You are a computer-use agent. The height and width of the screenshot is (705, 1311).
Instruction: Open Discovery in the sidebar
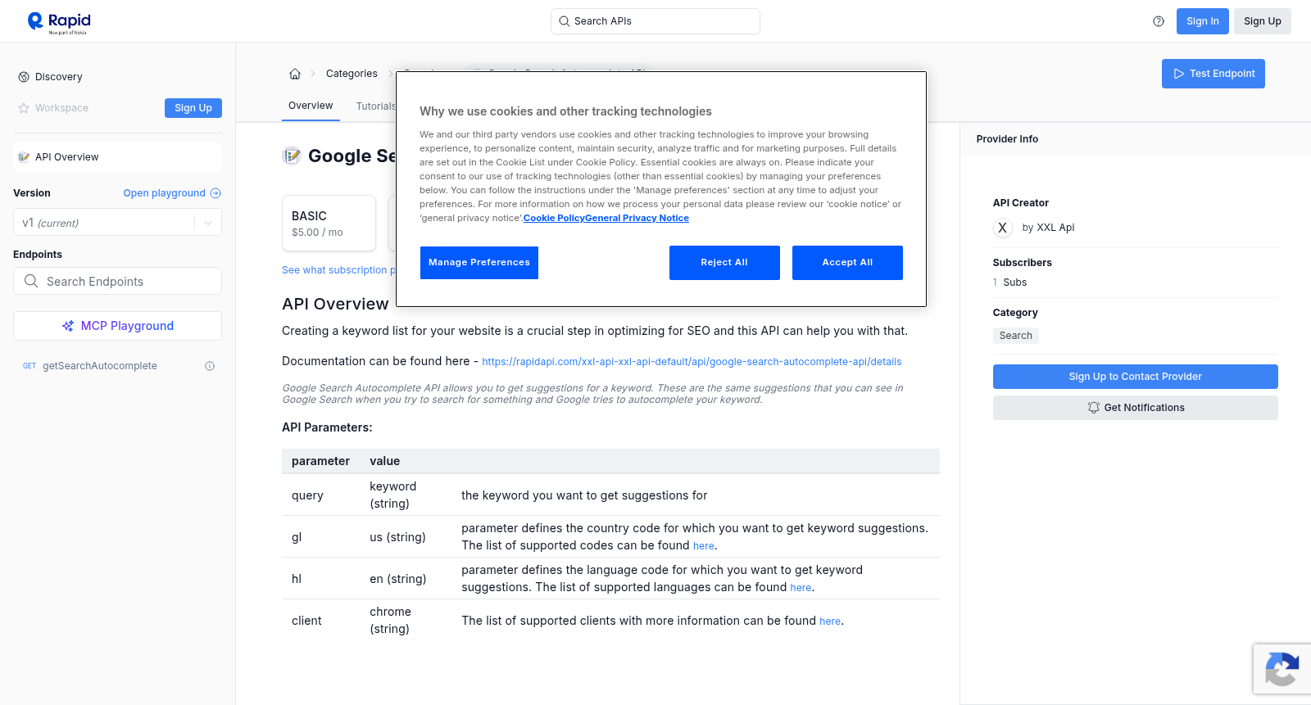pos(59,77)
